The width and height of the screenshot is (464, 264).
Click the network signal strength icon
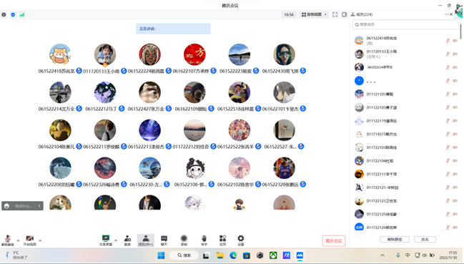(22, 14)
